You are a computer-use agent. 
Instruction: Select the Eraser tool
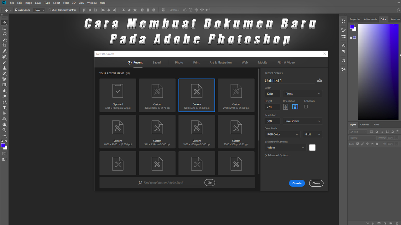(4, 79)
